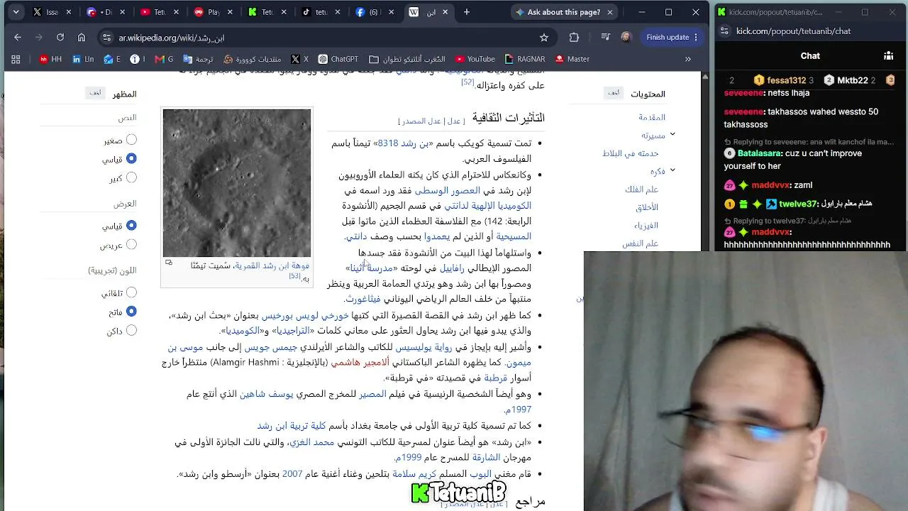Screen dimensions: 908x511
Task: Open the browser home page
Action: [x=82, y=38]
